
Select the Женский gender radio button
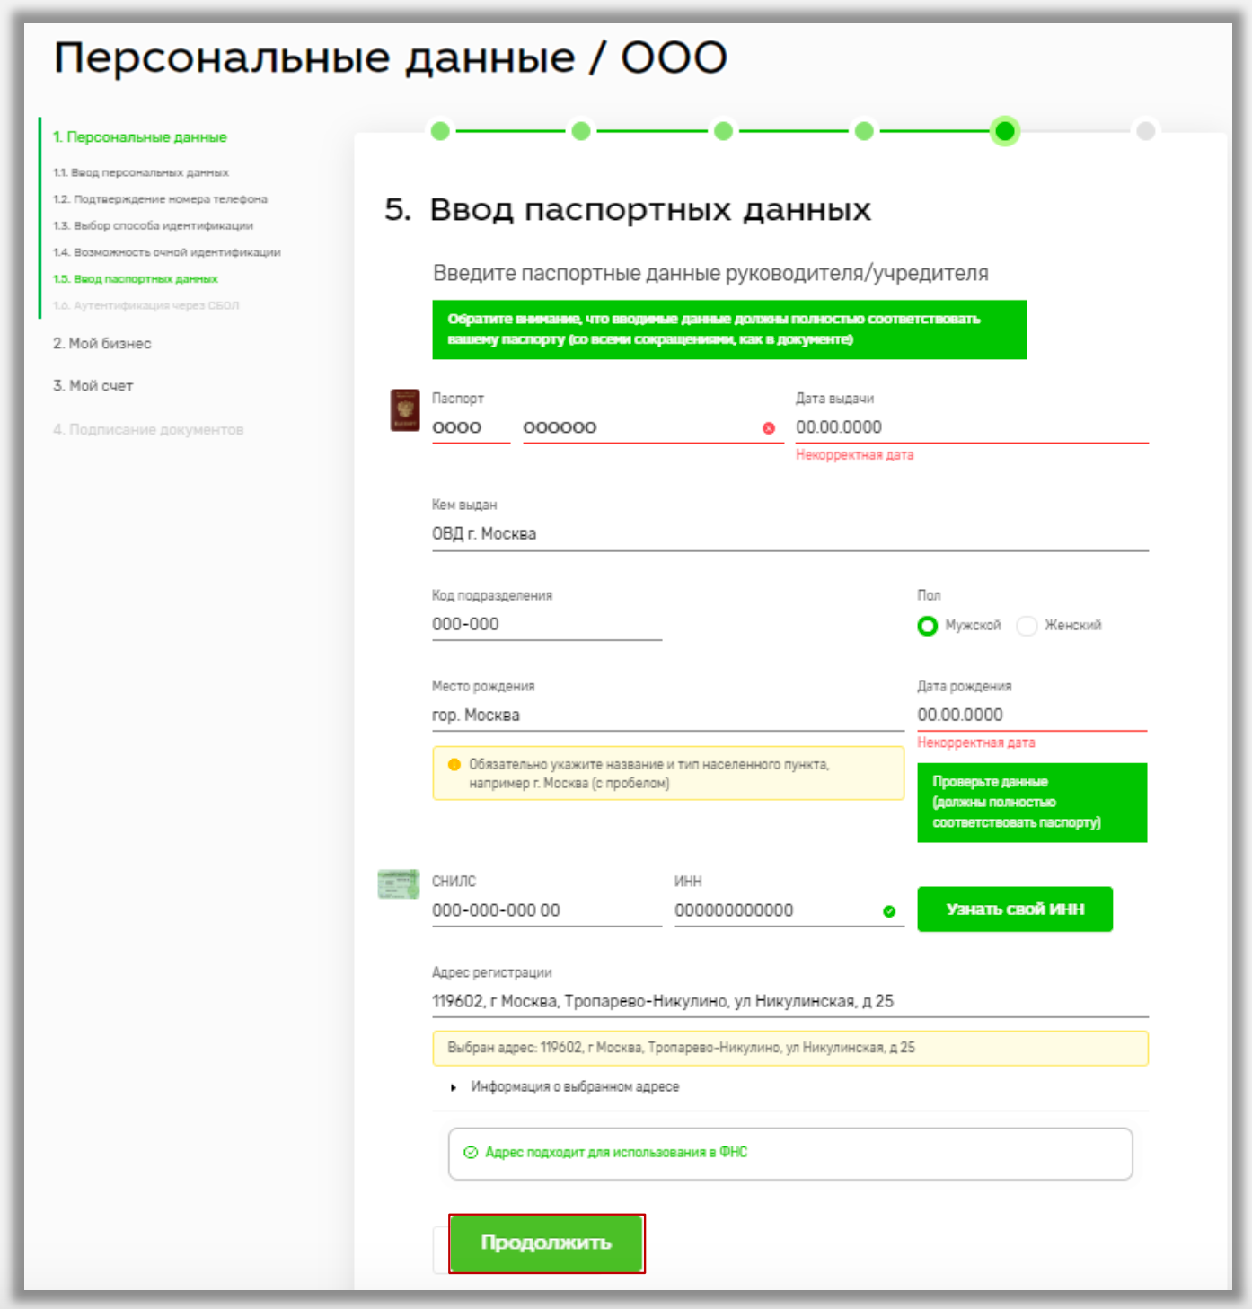click(x=1027, y=626)
